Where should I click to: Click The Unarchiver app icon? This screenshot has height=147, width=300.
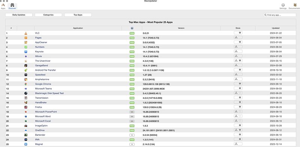point(26,61)
